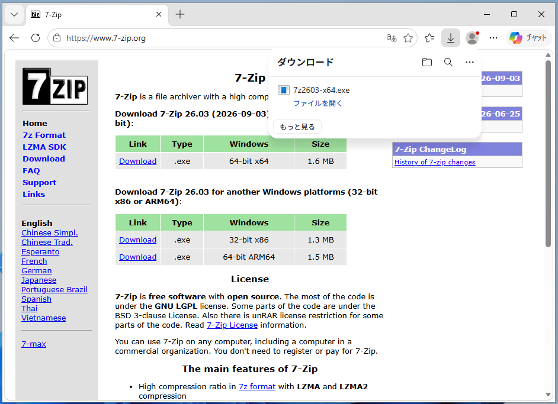The height and width of the screenshot is (404, 558).
Task: Click the page vertical scrollbar thumb
Action: point(548,154)
